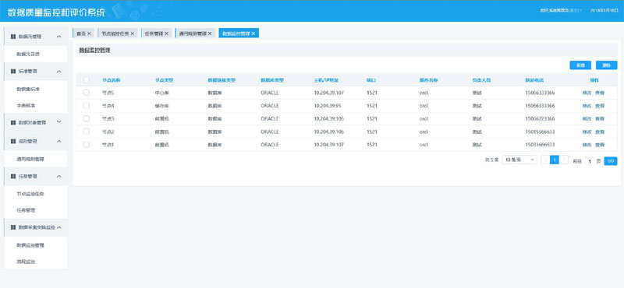Image resolution: width=624 pixels, height=288 pixels.
Task: Open 通用规则管理 in the sidebar
Action: (x=30, y=159)
